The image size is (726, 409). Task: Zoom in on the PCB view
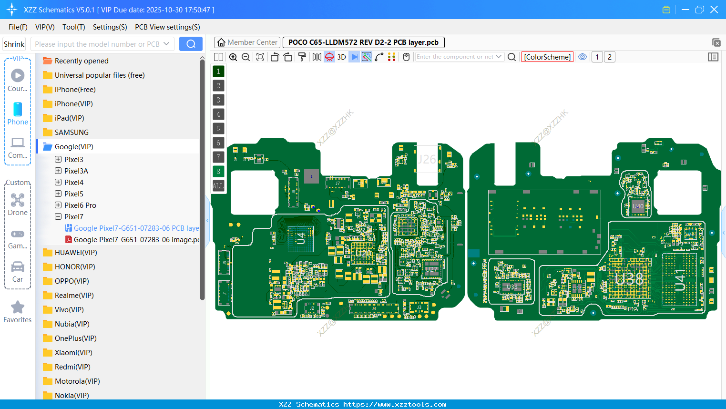pos(233,57)
